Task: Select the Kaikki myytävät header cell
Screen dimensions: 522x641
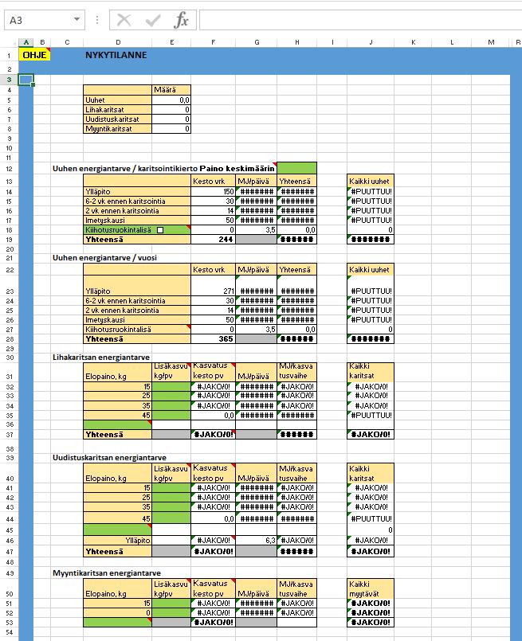Action: [371, 588]
